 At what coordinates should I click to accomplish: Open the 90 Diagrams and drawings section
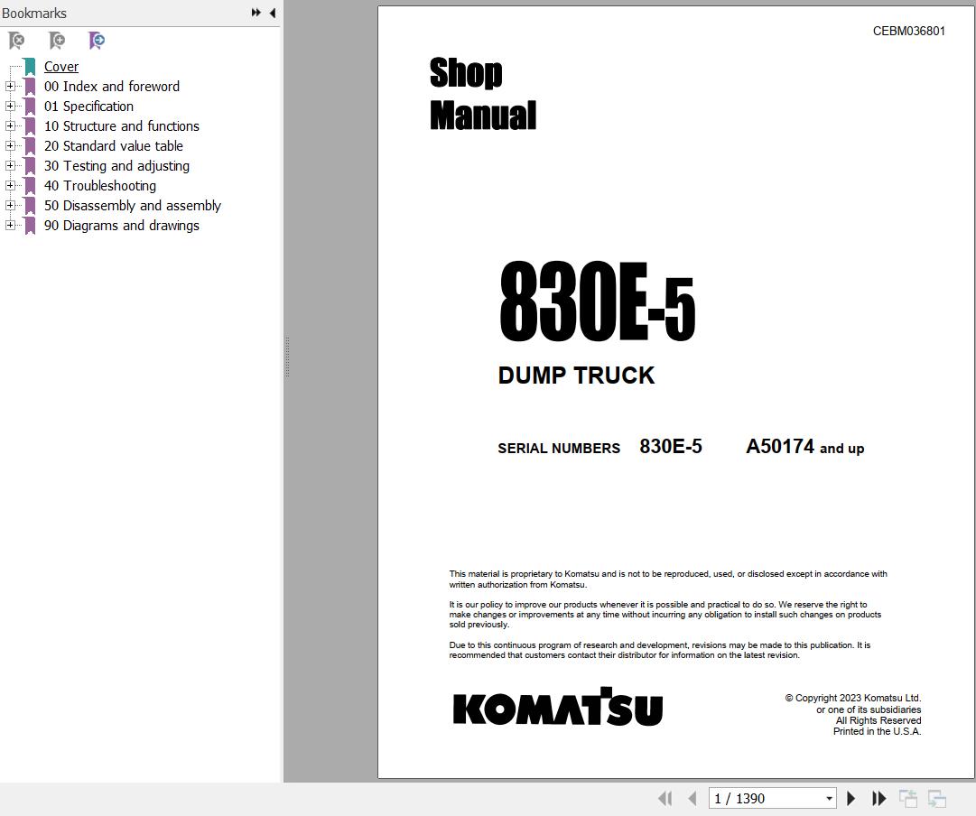coord(121,226)
